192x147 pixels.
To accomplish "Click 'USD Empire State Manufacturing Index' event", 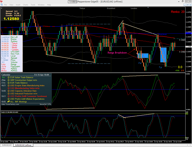I will (27, 86).
